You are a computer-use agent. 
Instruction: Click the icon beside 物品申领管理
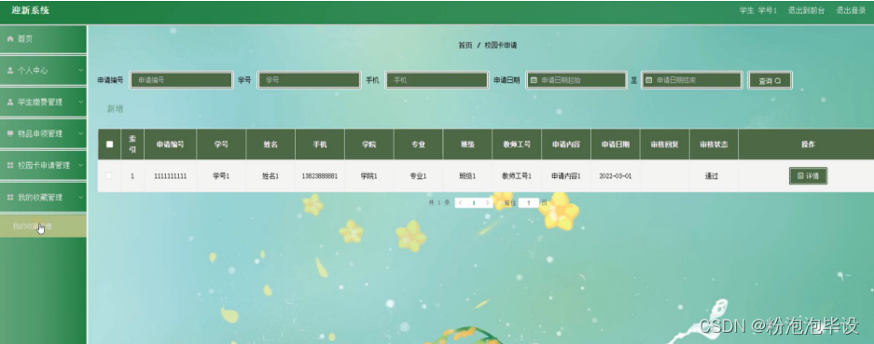[x=10, y=134]
